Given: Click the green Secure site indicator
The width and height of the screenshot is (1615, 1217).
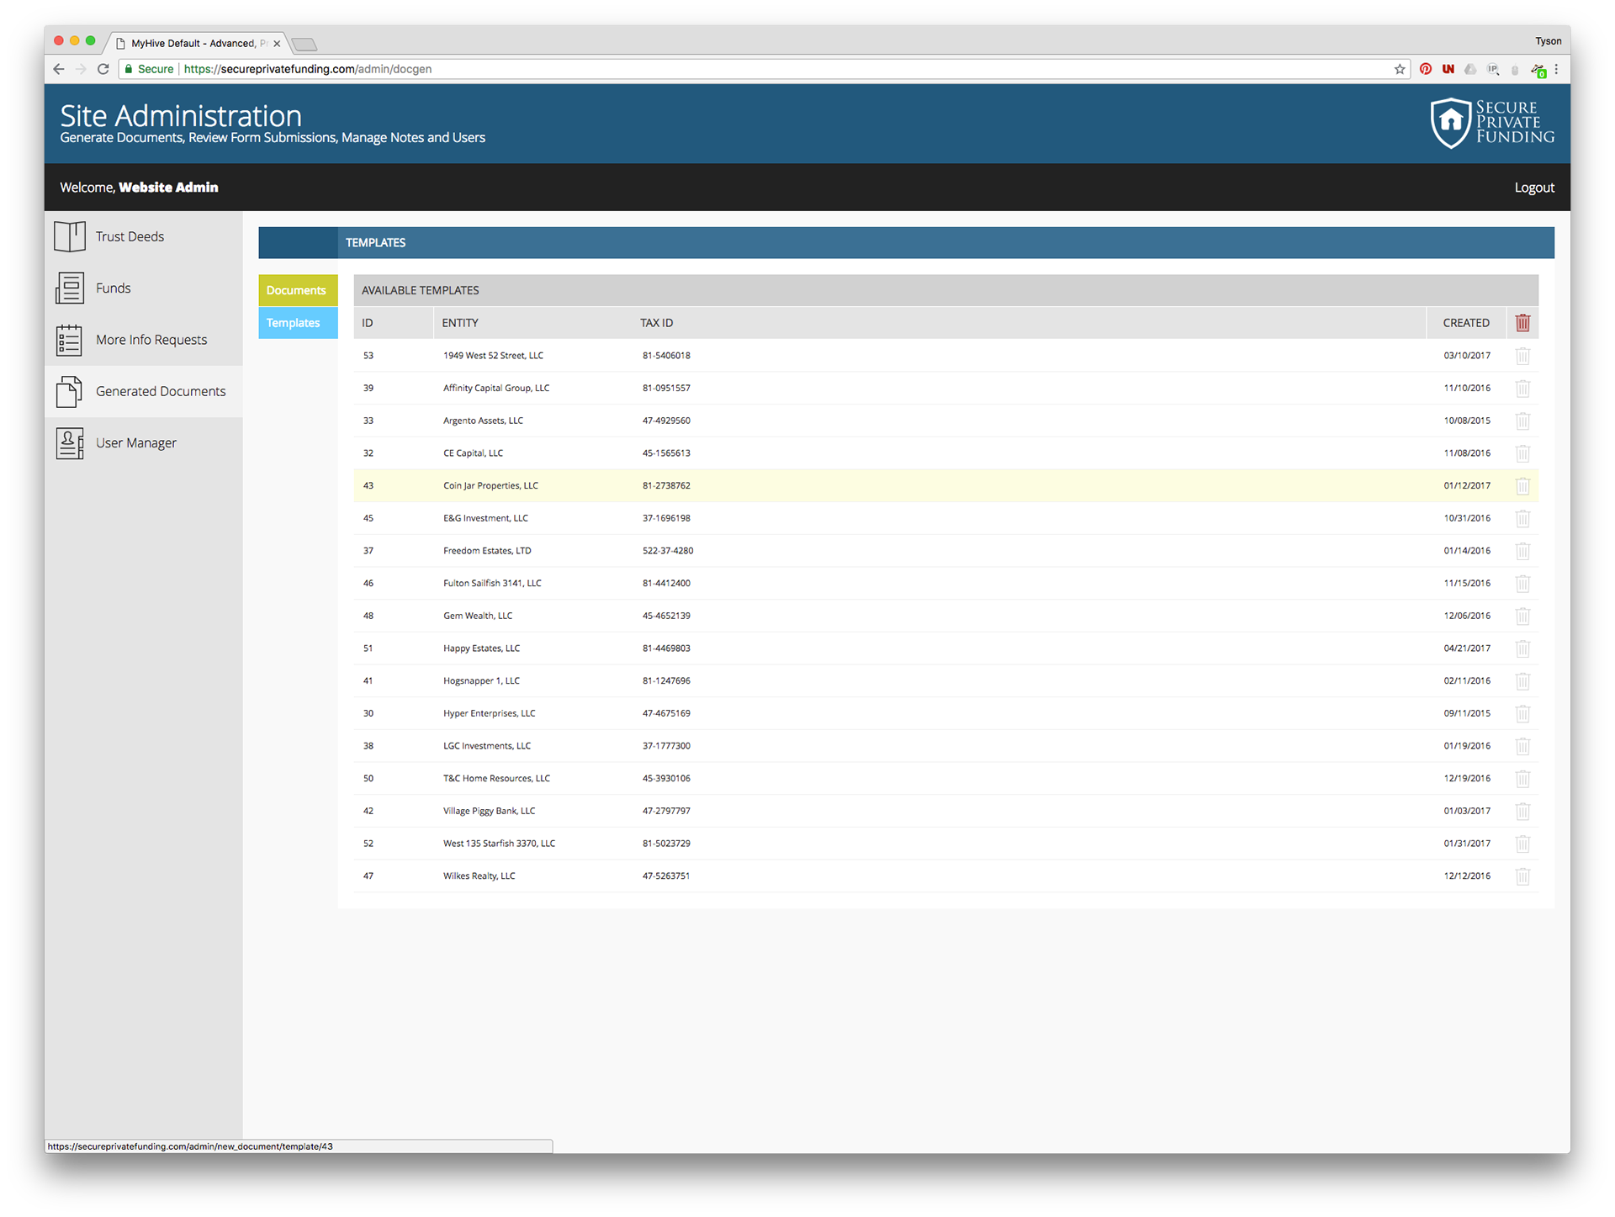Looking at the screenshot, I should pos(149,69).
